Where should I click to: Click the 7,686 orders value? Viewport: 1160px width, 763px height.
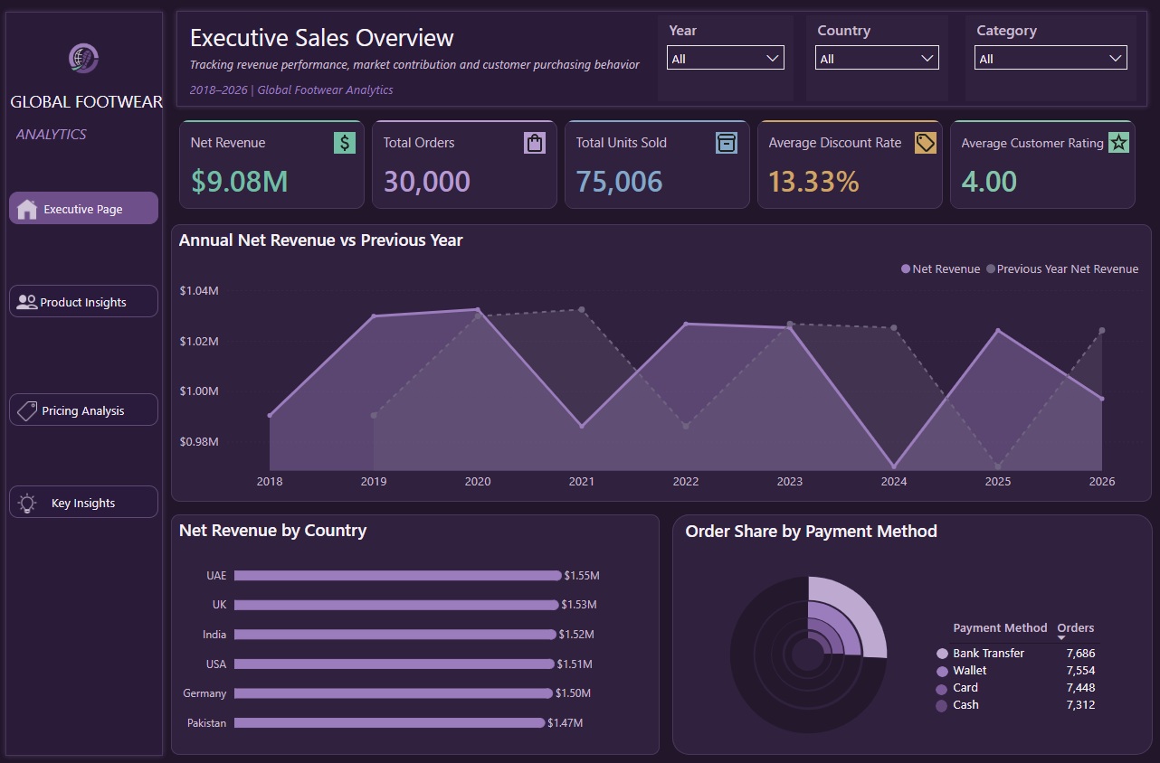pyautogui.click(x=1080, y=654)
